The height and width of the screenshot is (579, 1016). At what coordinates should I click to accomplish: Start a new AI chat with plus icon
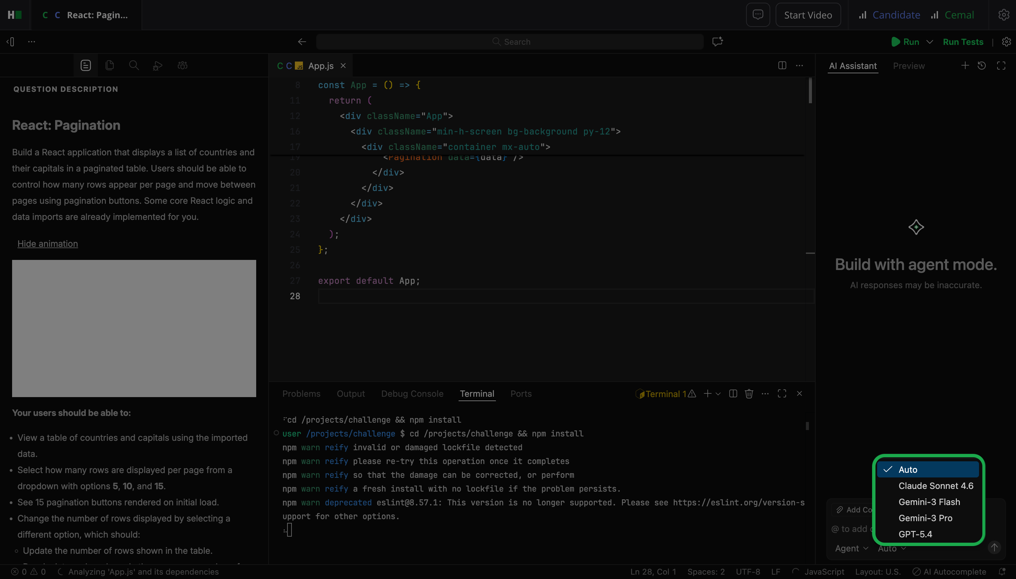point(965,66)
